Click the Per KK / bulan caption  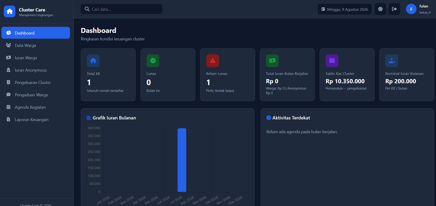coord(396,88)
